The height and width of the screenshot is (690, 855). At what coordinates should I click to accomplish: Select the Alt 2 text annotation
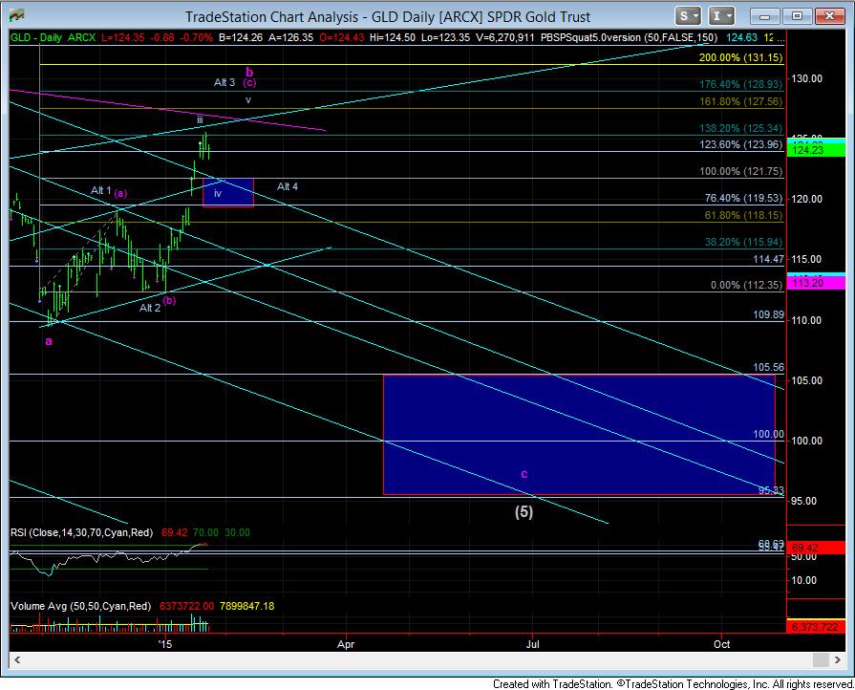click(150, 308)
